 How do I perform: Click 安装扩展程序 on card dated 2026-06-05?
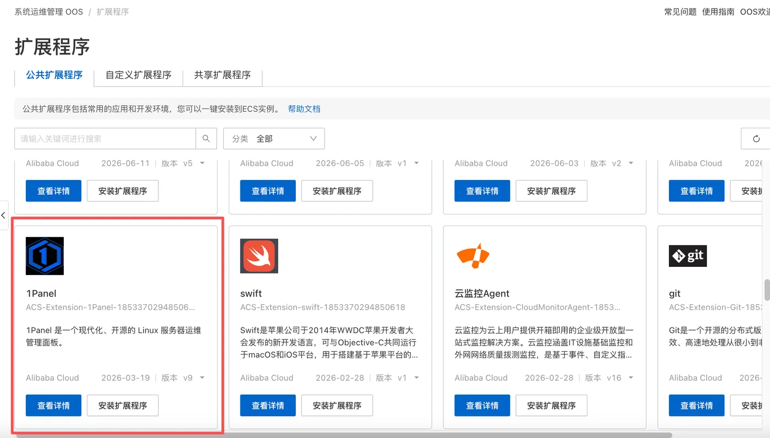337,191
